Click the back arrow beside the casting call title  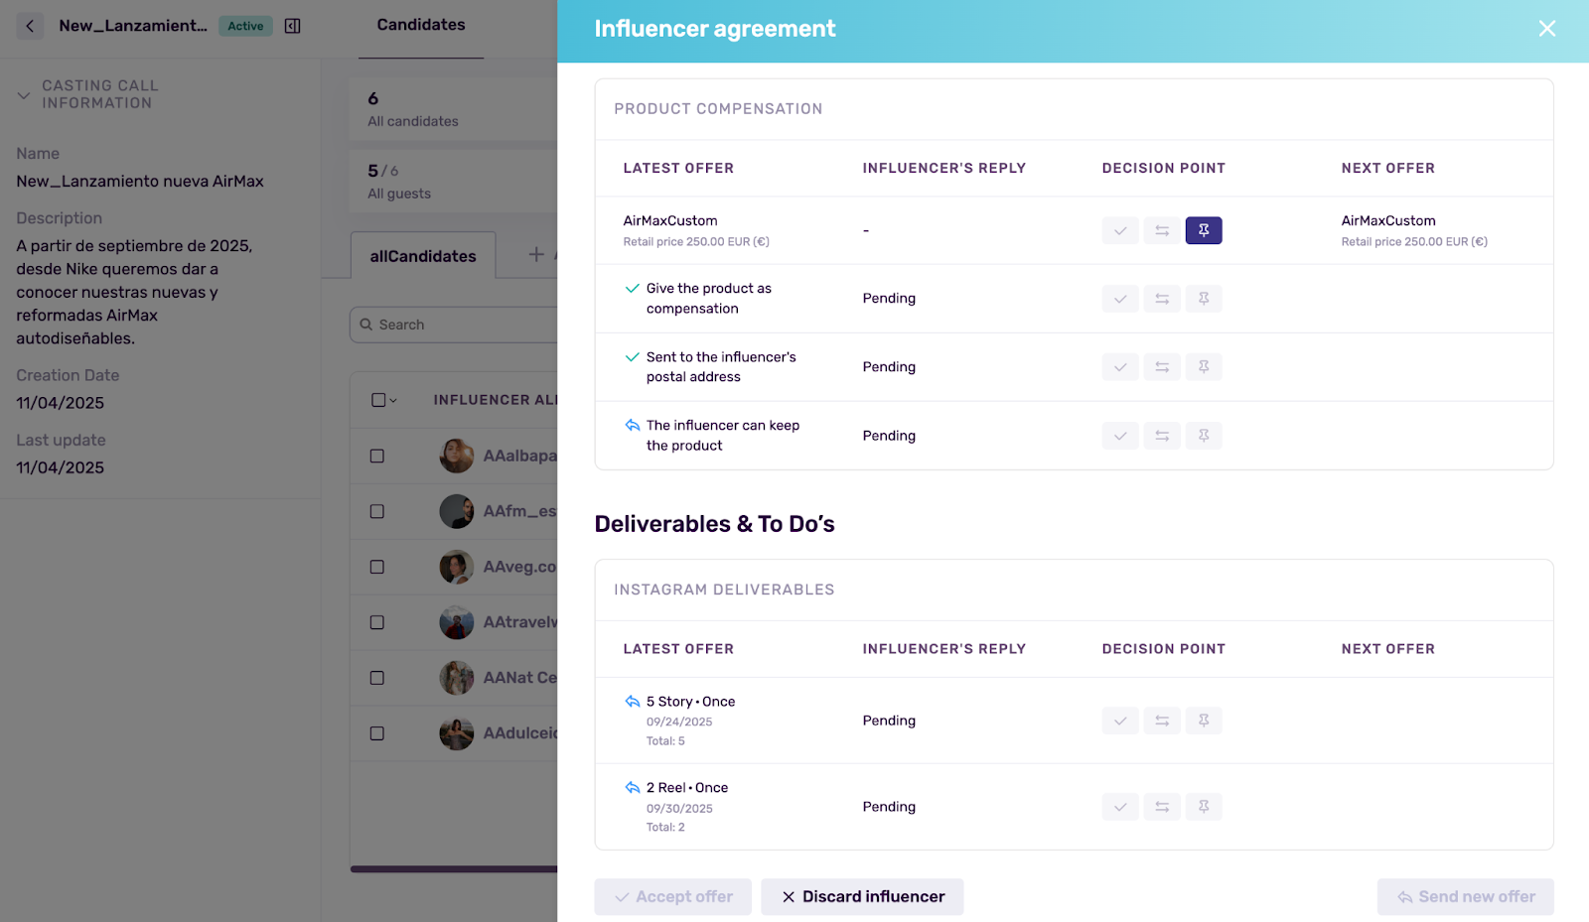coord(30,26)
